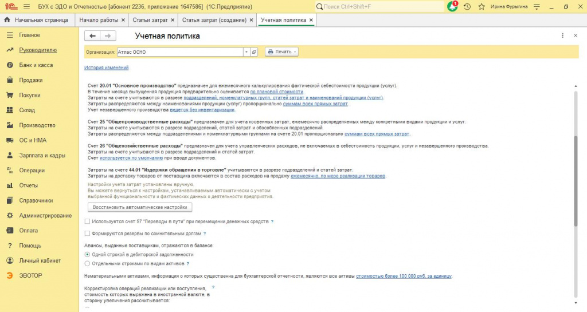Screen dimensions: 587x312
Task: Open title bar settings lines menu next to username
Action: 537,7
